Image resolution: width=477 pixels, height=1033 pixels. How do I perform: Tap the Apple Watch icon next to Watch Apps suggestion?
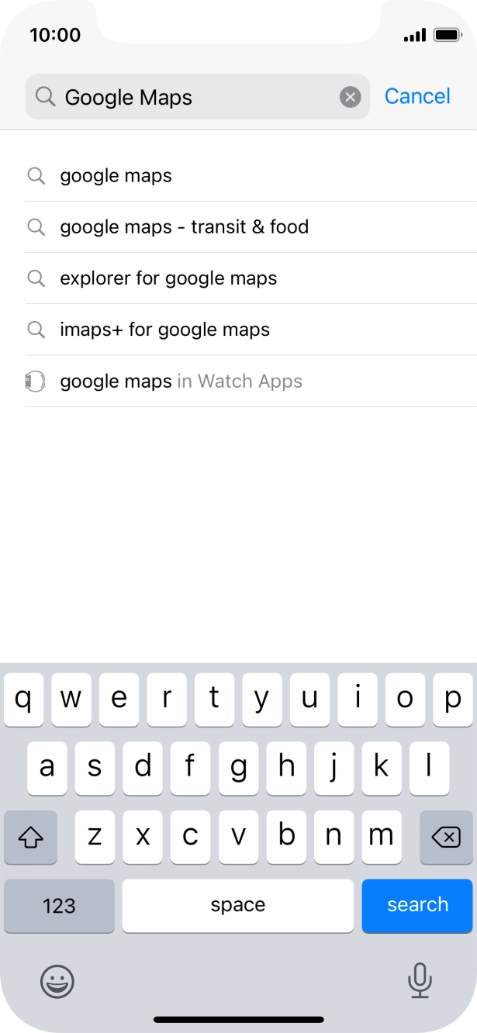point(36,381)
